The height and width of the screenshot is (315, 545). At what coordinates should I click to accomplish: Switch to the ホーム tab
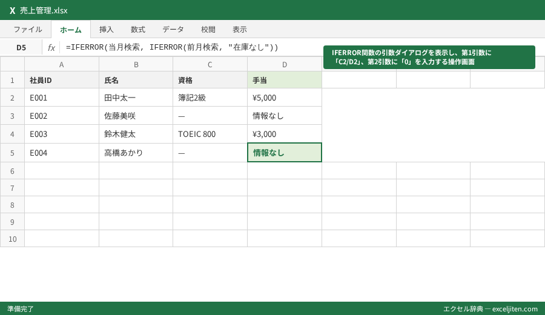click(71, 30)
